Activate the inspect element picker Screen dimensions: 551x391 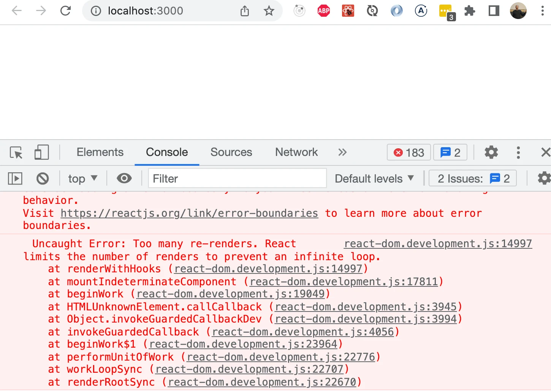[x=16, y=153]
